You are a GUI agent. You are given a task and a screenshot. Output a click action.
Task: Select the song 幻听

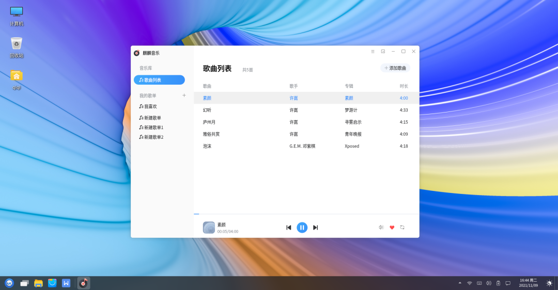[x=306, y=110]
